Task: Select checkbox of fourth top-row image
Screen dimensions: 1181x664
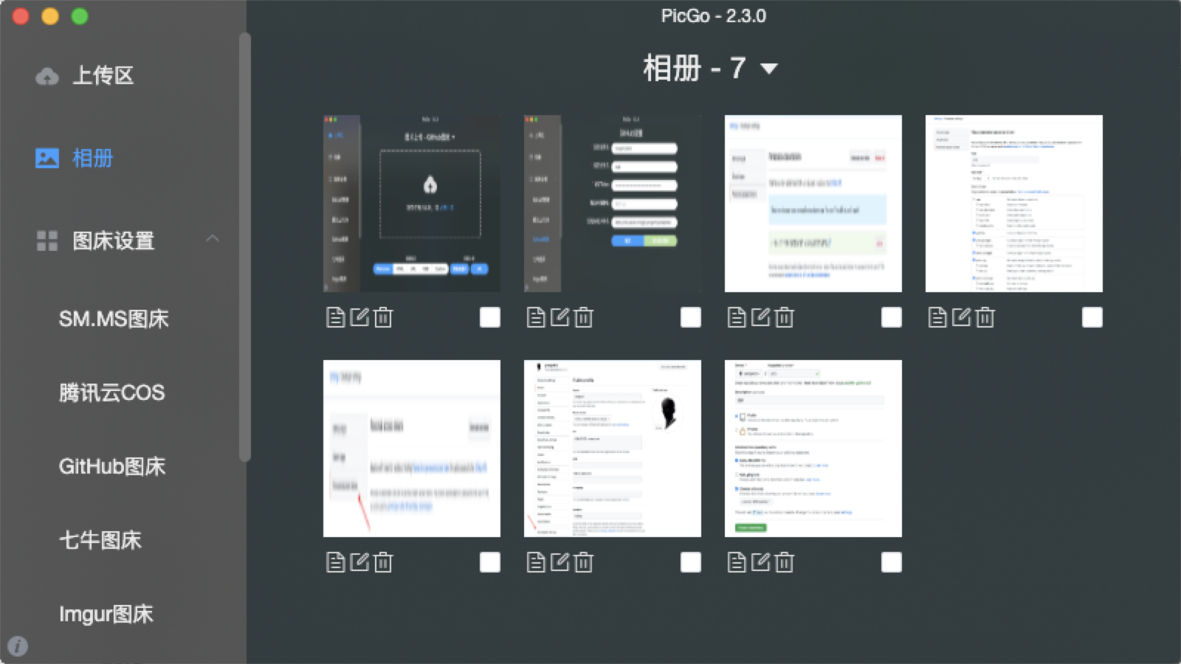Action: tap(1092, 317)
